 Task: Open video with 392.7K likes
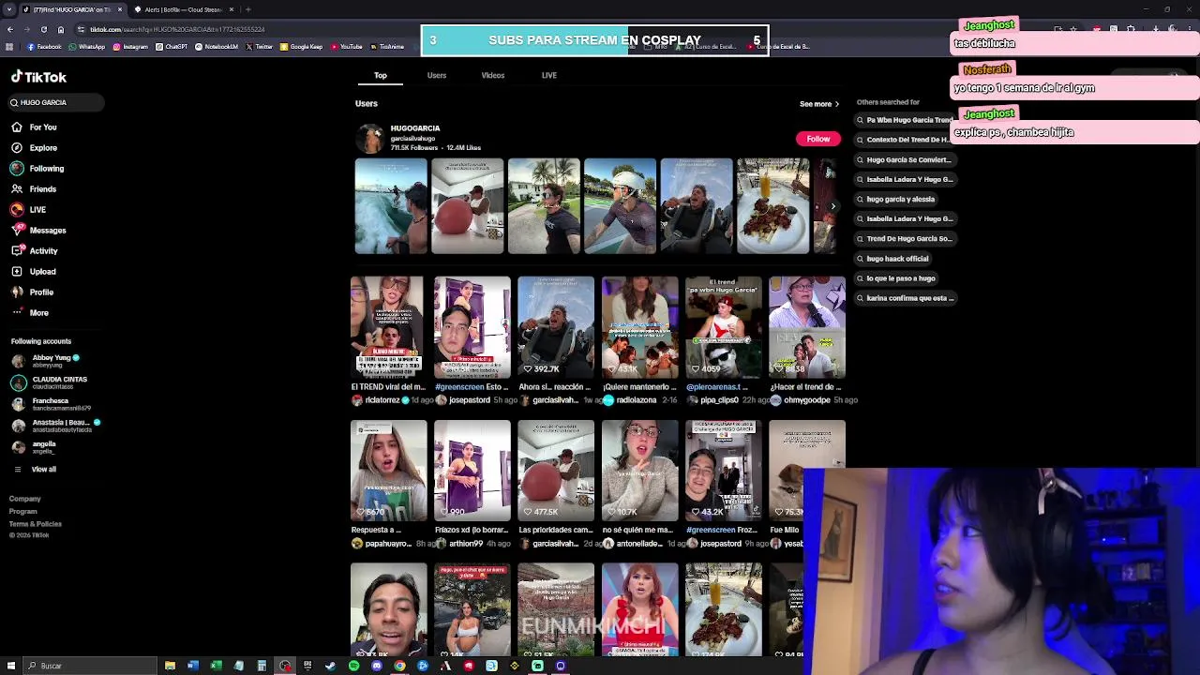556,326
